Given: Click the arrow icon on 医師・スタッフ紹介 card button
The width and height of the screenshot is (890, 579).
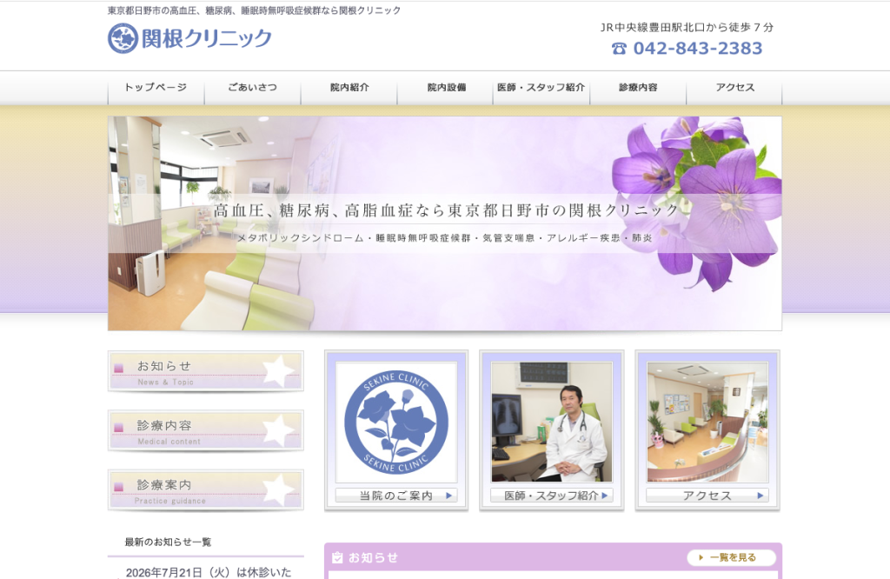Looking at the screenshot, I should [605, 496].
